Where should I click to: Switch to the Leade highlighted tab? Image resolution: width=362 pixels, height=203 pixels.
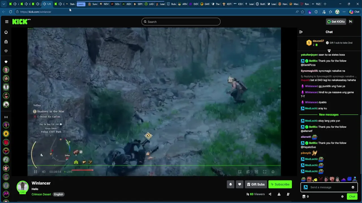(81, 4)
